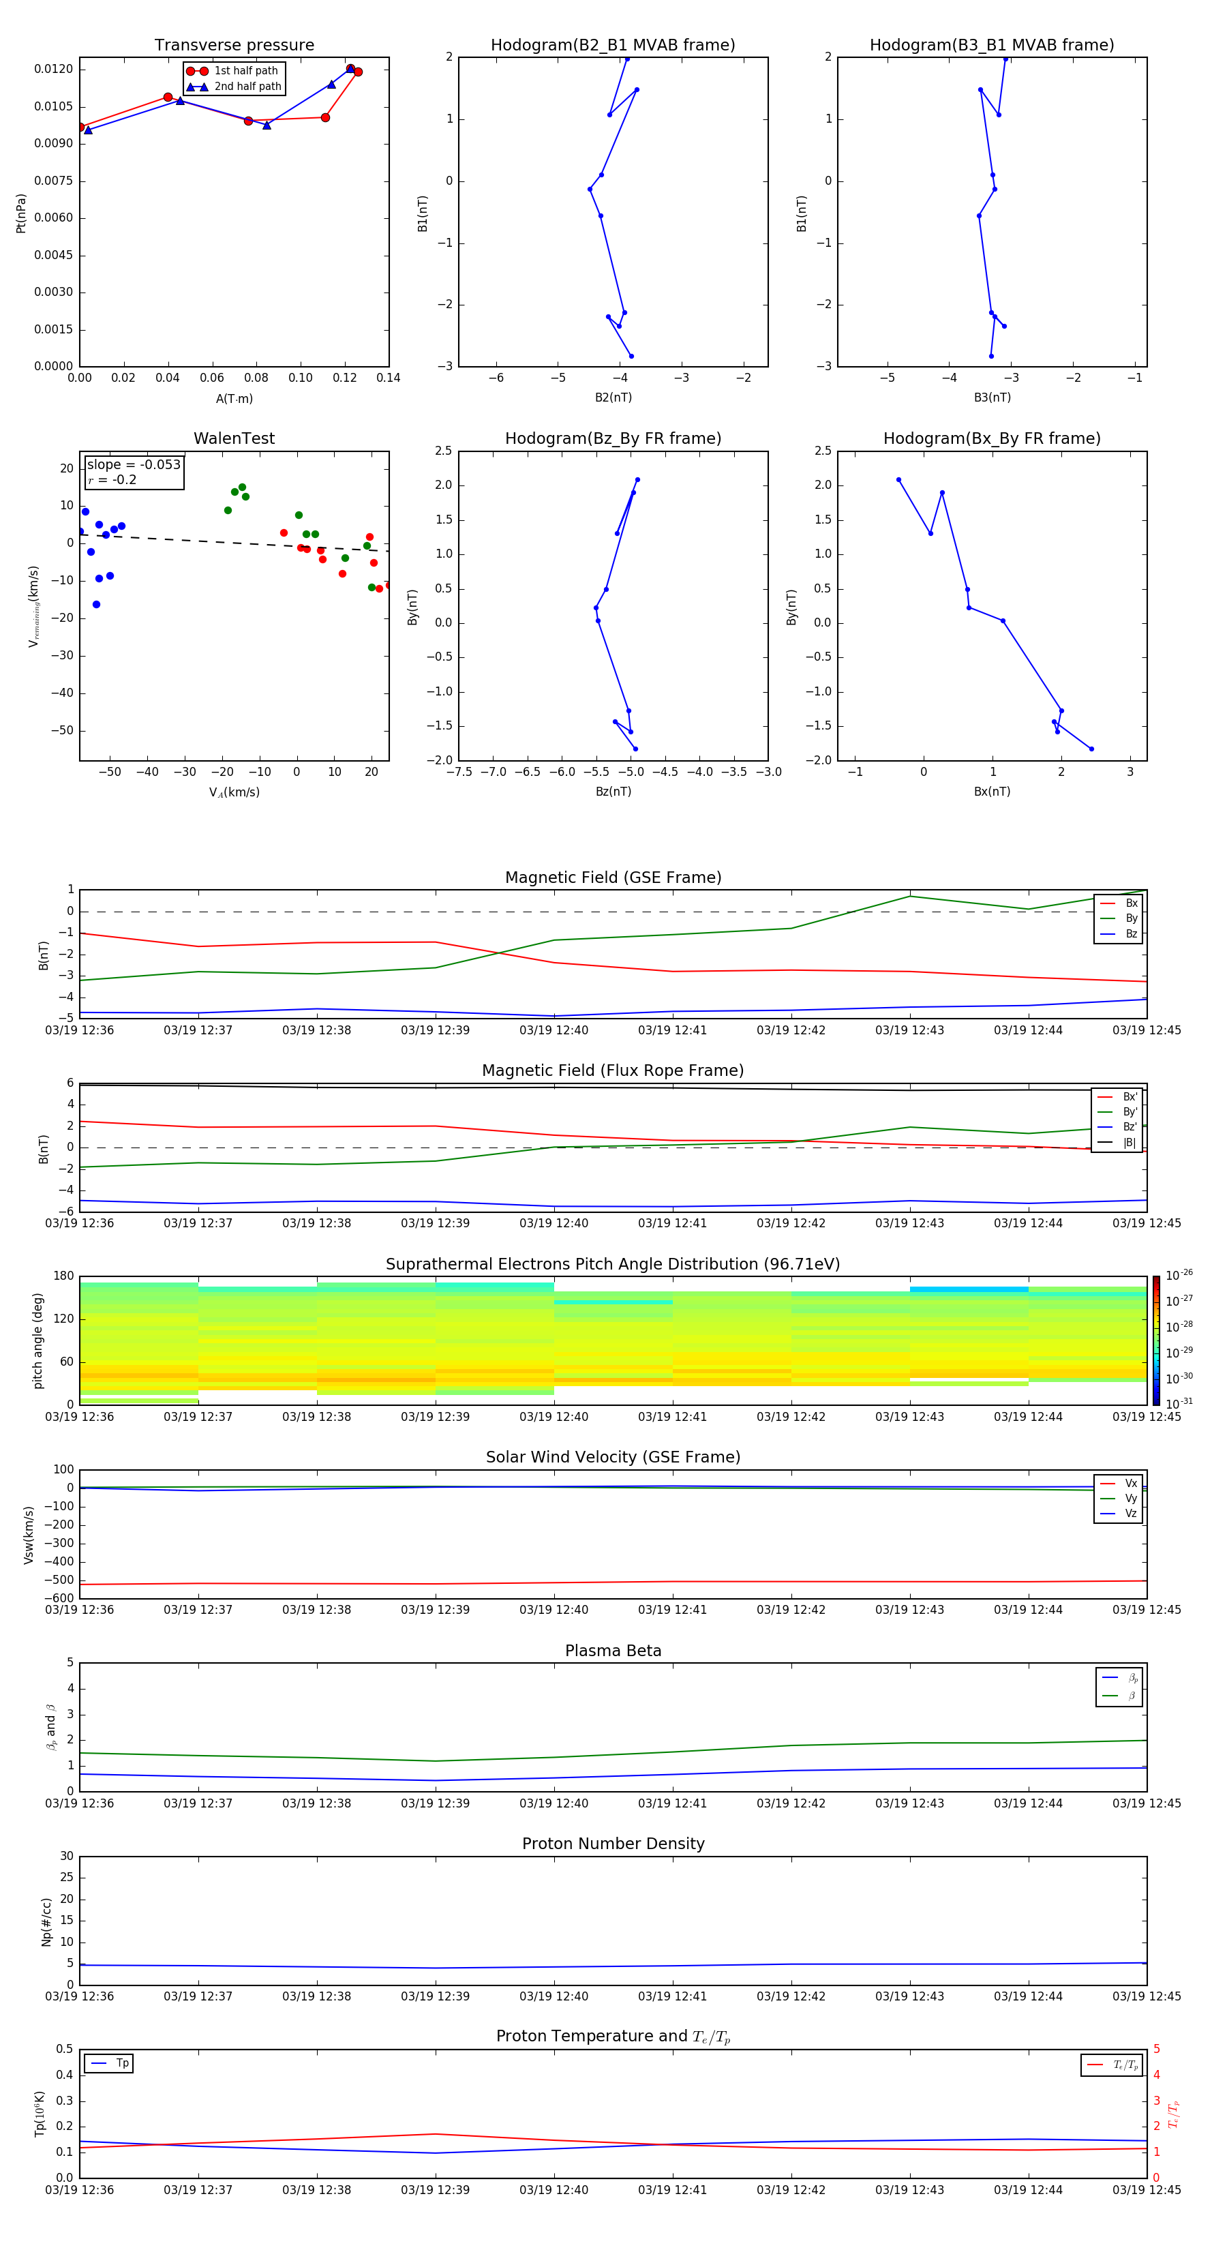Click the "Bx'" flux rope legend entry

[x=1118, y=1097]
